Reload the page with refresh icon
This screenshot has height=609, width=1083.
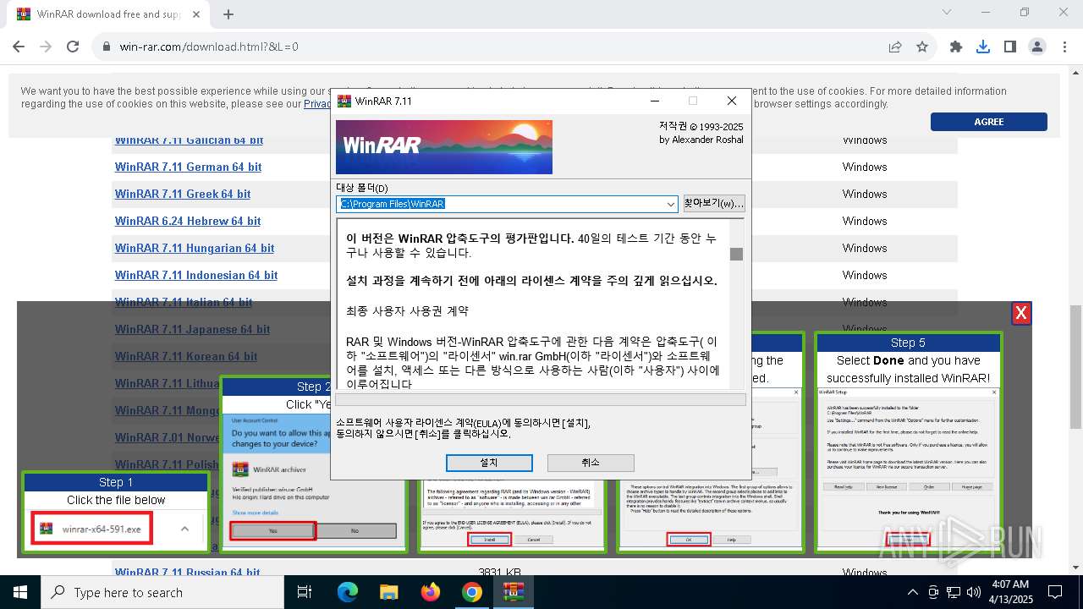pos(73,47)
